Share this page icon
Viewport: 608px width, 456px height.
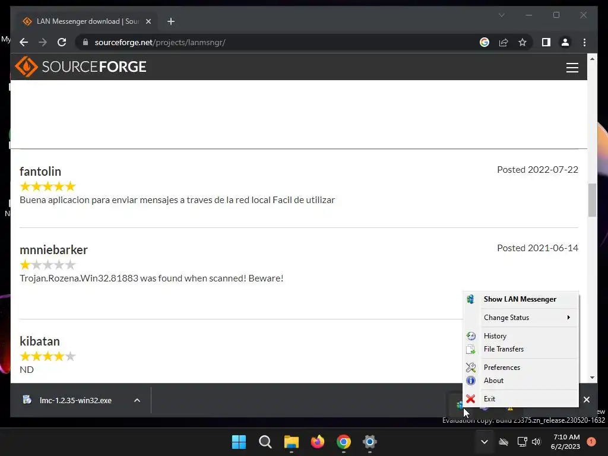click(x=503, y=42)
